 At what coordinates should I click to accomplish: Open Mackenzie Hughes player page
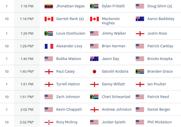click(x=111, y=21)
